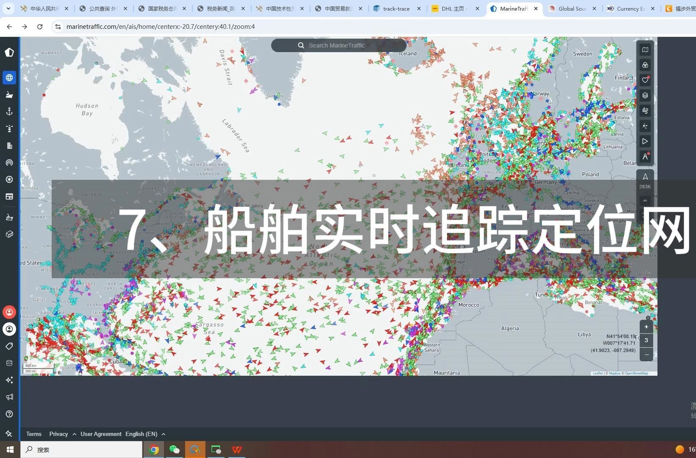Open the MarineTraffic logo home icon

pyautogui.click(x=9, y=52)
